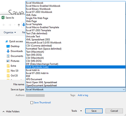Open Pictures folder icon in sidebar
The image size is (126, 116).
point(8,61)
